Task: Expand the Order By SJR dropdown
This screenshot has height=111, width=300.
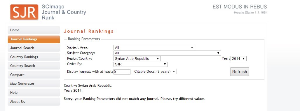Action: click(141, 64)
